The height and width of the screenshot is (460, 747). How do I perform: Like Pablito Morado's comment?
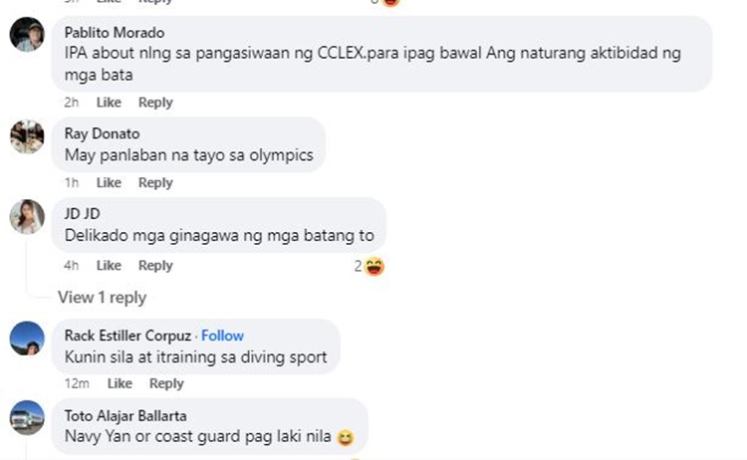coord(109,103)
